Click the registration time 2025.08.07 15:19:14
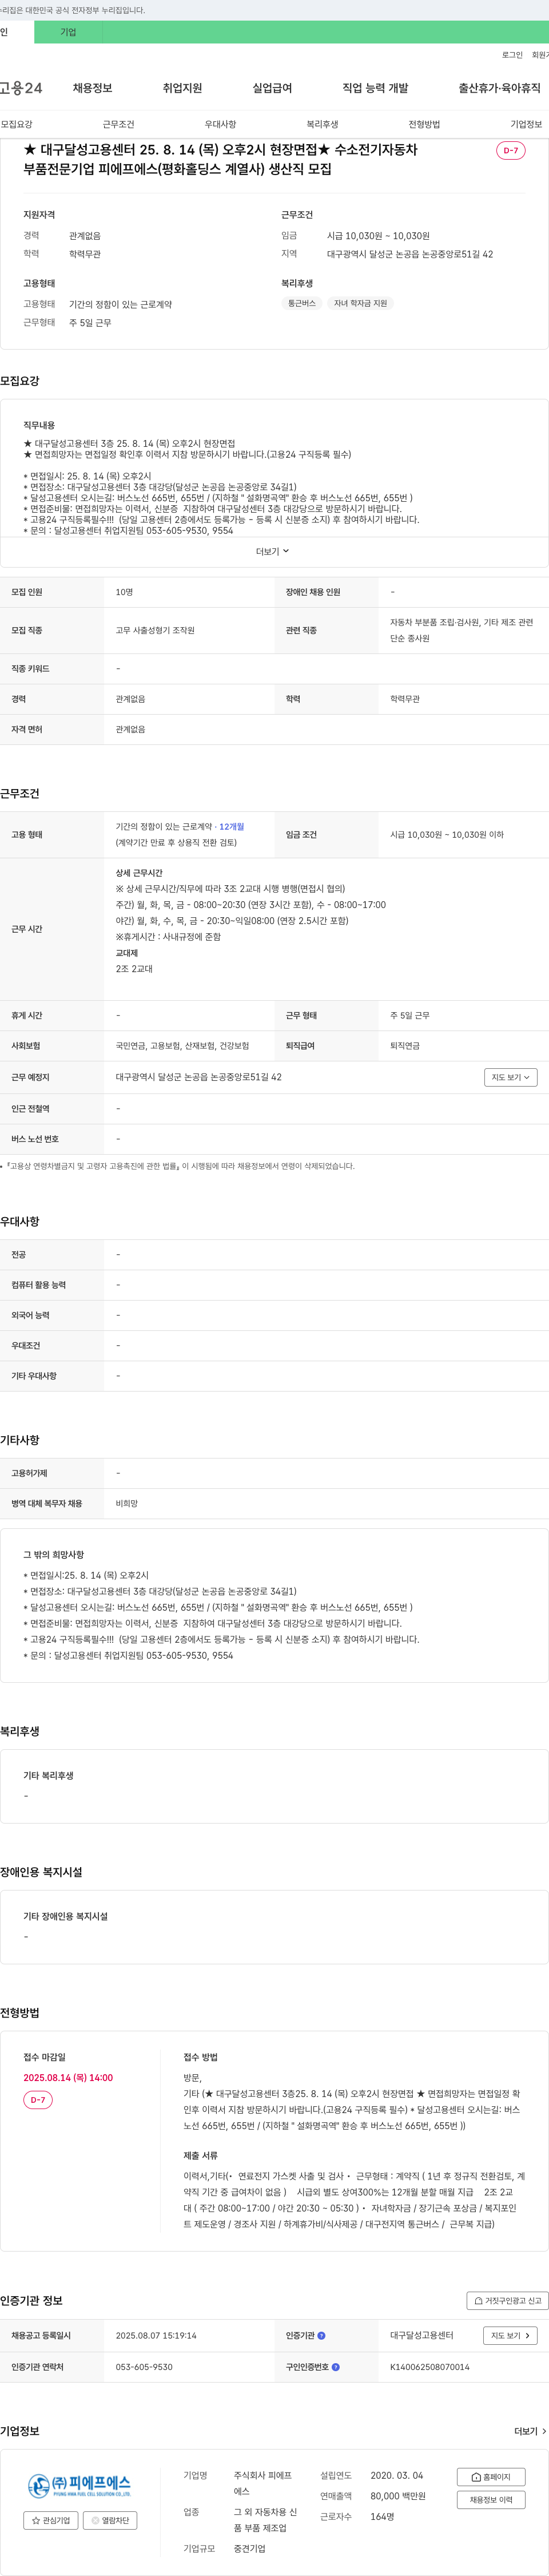This screenshot has height=2576, width=549. click(156, 2336)
